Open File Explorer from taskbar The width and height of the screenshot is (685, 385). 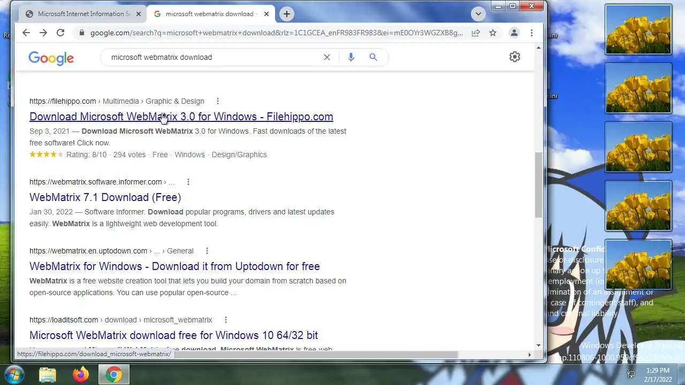tap(48, 375)
